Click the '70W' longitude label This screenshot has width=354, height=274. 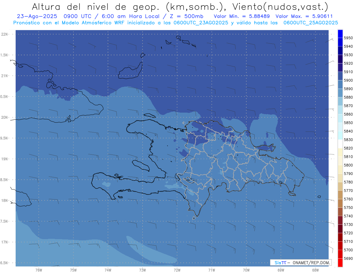click(246, 270)
